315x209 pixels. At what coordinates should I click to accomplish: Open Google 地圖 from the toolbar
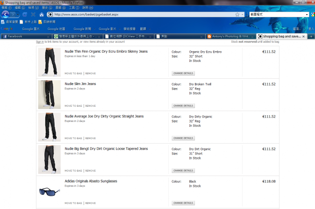[x=56, y=29]
